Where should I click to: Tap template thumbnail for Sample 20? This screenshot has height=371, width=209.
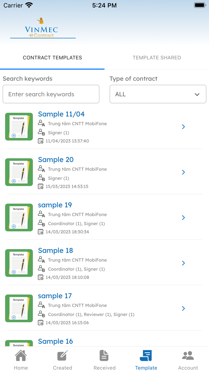19,172
